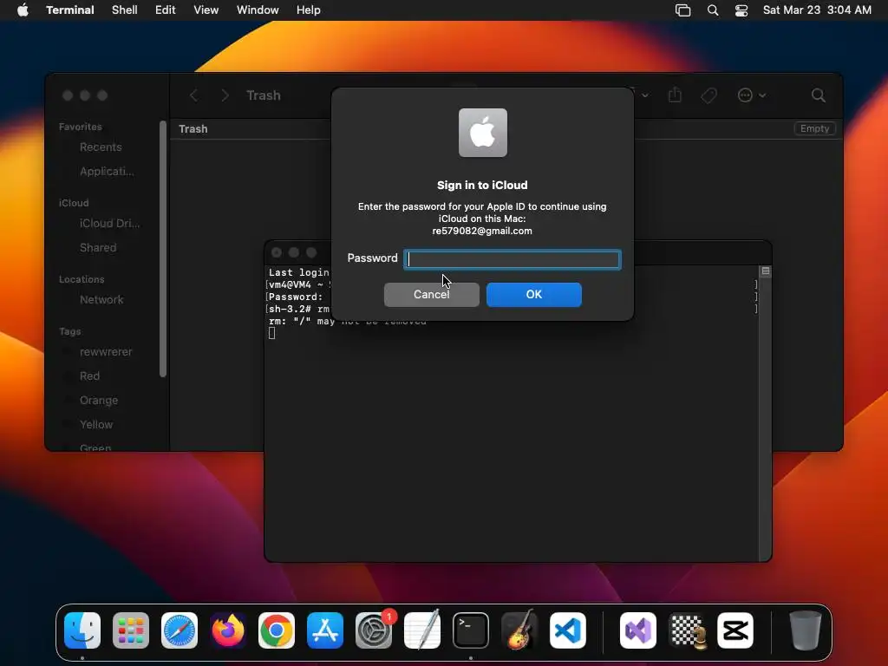This screenshot has width=888, height=666.
Task: Go back in the Finder Trash window
Action: (193, 95)
